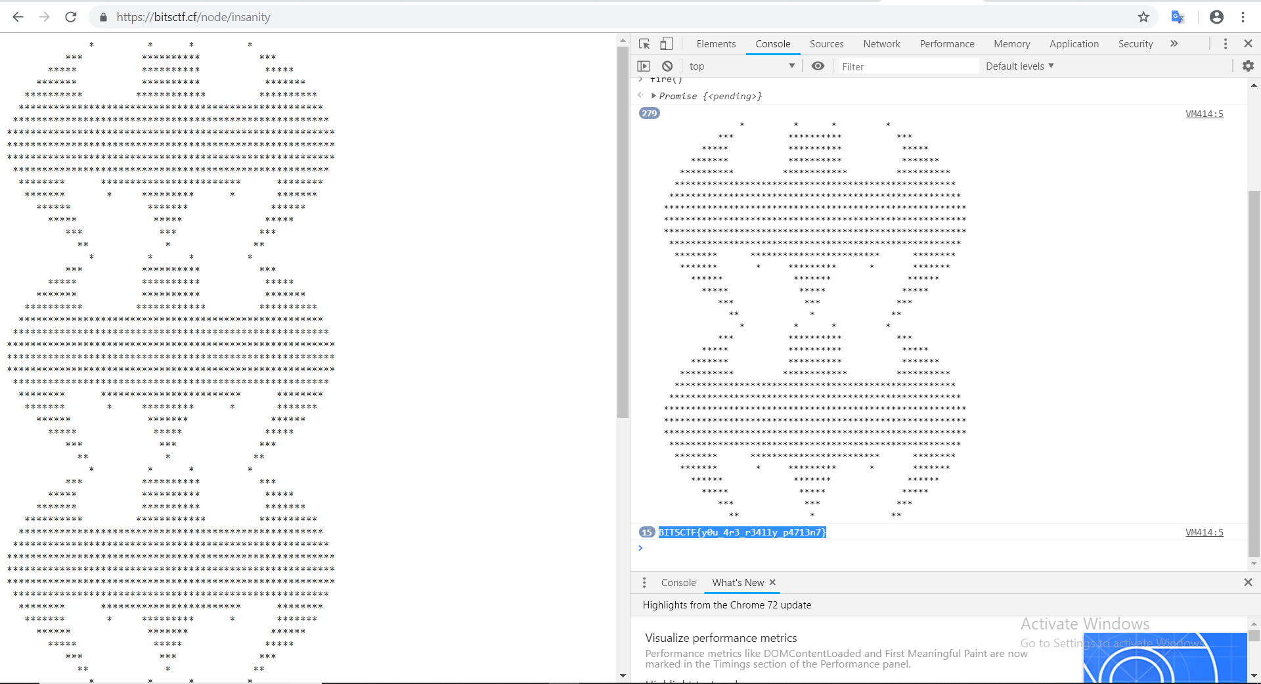The image size is (1261, 684).
Task: Select the What's New drawer tab
Action: [x=738, y=582]
